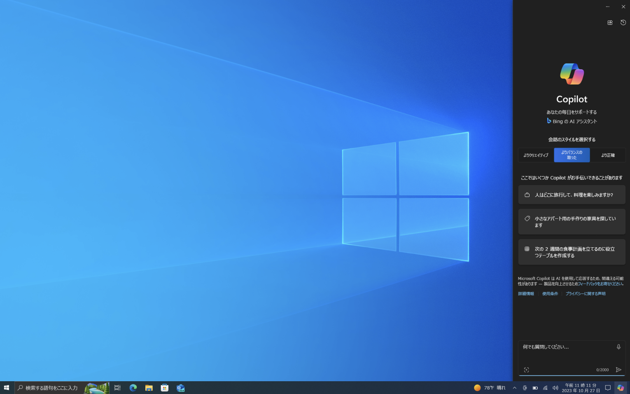Open the Windows Start menu
This screenshot has width=630, height=394.
tap(7, 388)
